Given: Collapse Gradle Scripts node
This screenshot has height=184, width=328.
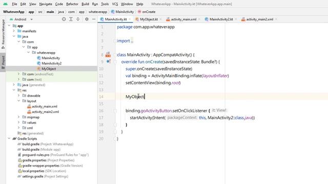Looking at the screenshot, I should point(9,139).
